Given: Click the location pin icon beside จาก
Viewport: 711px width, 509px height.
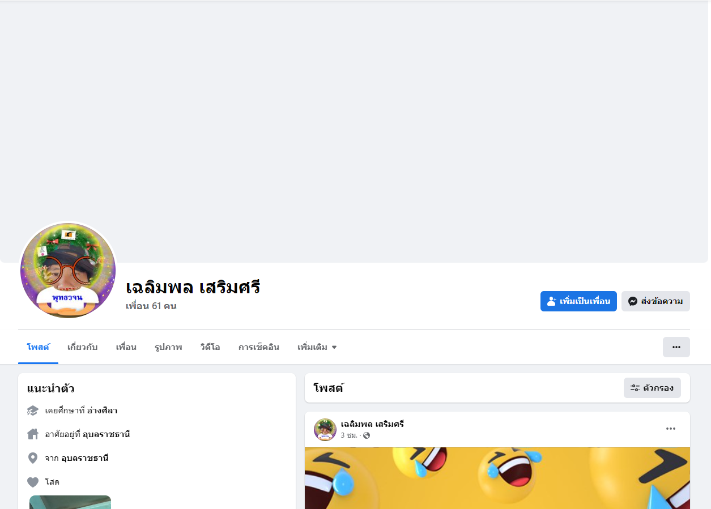Looking at the screenshot, I should click(x=33, y=458).
